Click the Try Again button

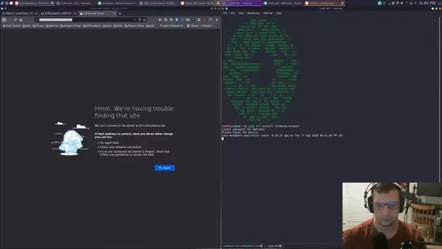pos(164,168)
